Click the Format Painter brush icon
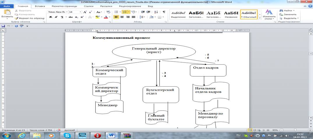313x139 pixels. click(17, 18)
